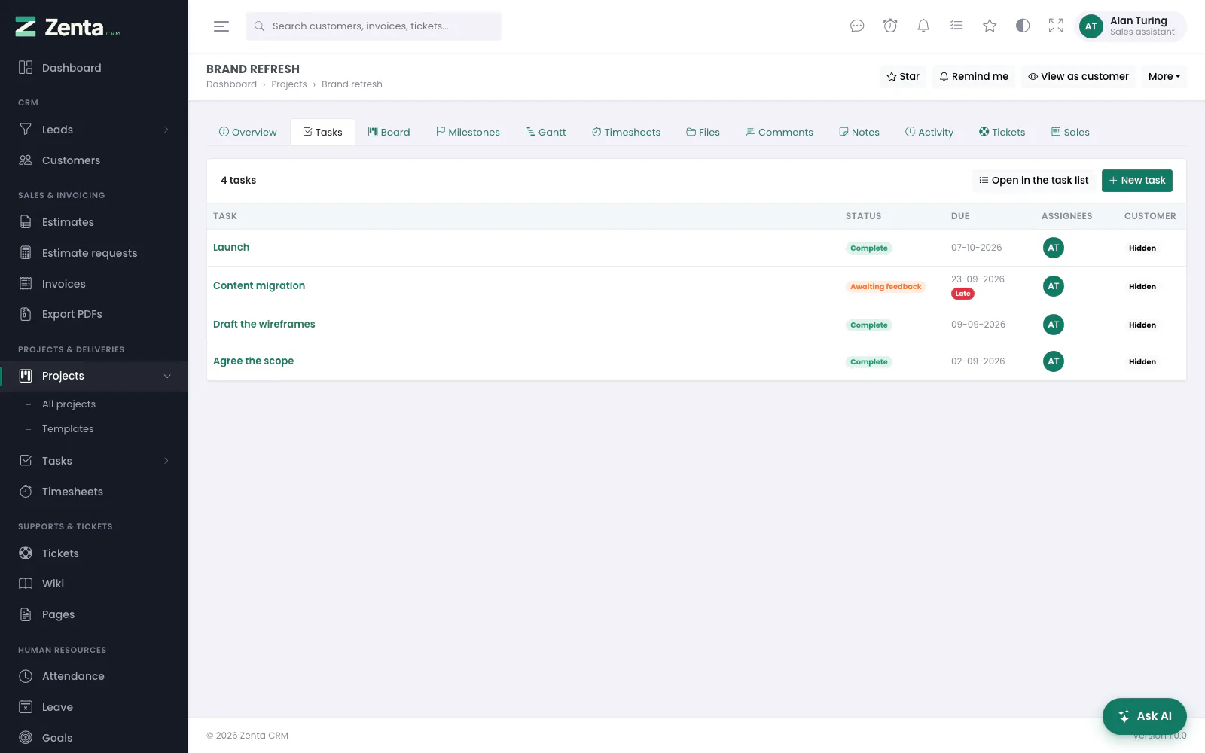Open the More dropdown
Viewport: 1205px width, 753px height.
1164,77
